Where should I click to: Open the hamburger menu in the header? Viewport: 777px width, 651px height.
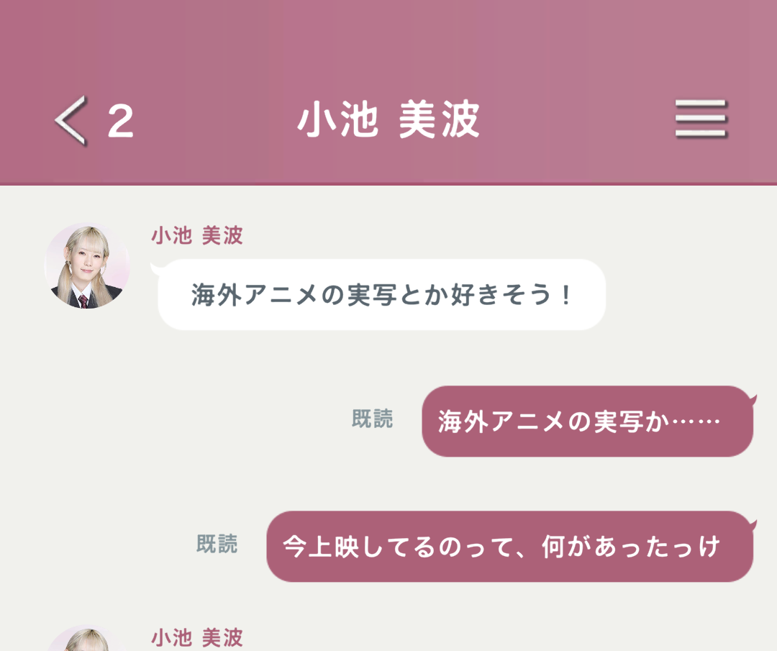click(x=701, y=119)
